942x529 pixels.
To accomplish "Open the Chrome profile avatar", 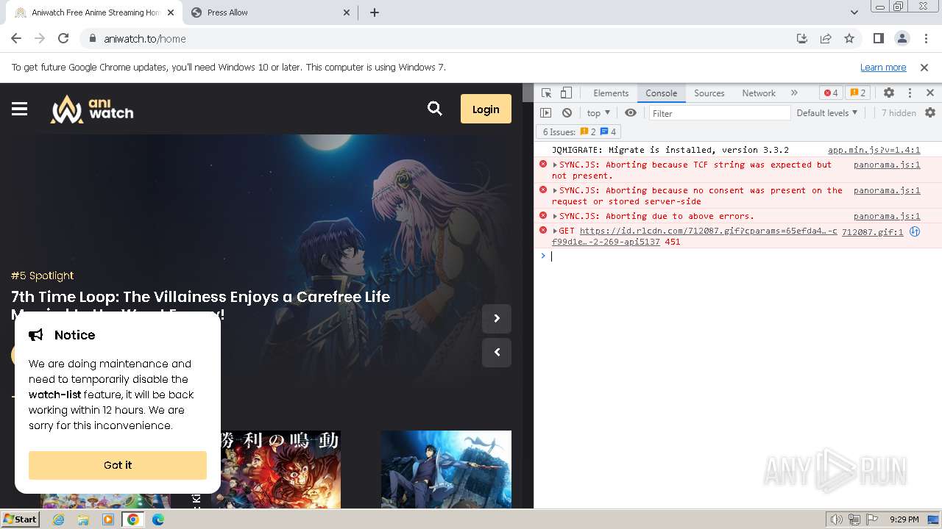I will [x=902, y=38].
